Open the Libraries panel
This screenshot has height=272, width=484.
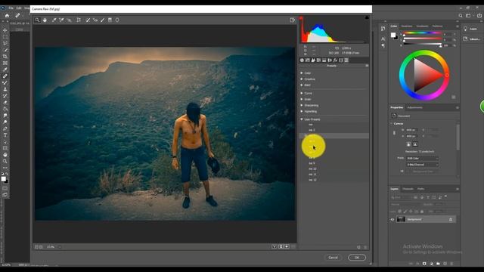471,39
